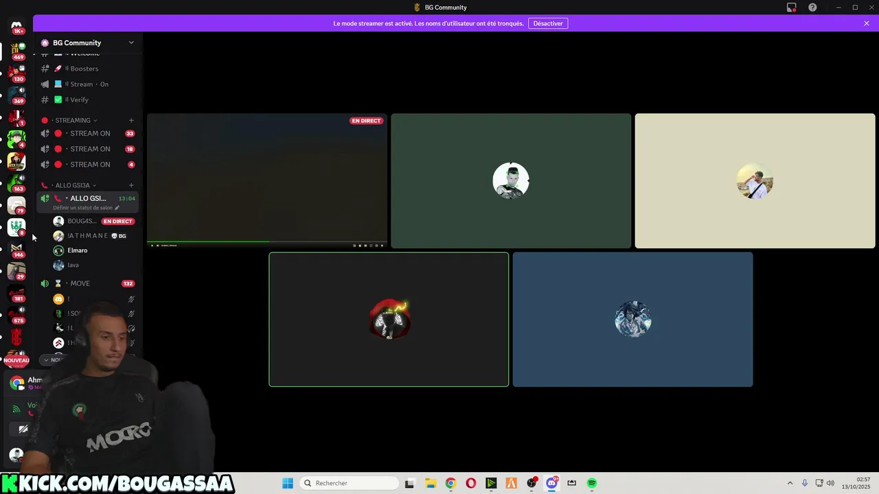
Task: Open the BG Community server menu
Action: [88, 43]
